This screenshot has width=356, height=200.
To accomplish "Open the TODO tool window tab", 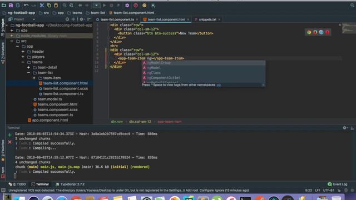I will [x=17, y=184].
